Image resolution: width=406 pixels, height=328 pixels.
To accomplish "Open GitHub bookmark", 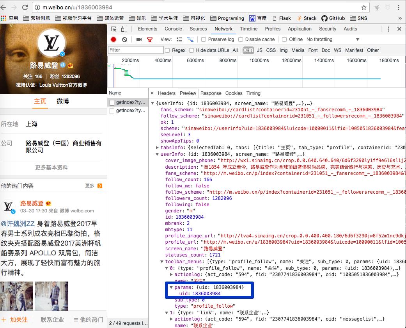I will pos(333,18).
